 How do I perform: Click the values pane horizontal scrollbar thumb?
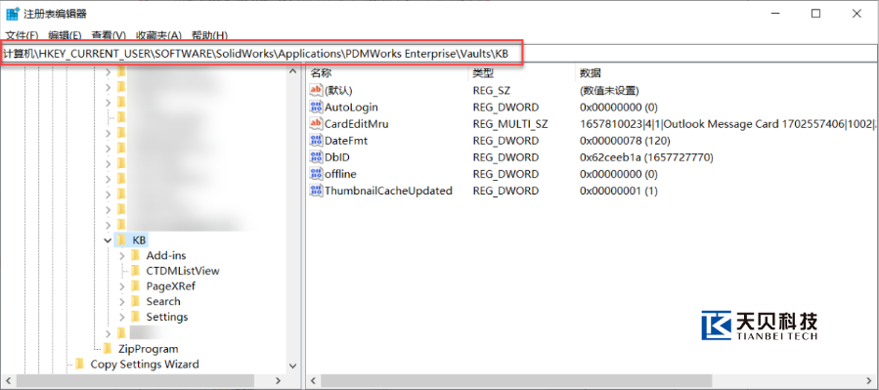tap(516, 380)
